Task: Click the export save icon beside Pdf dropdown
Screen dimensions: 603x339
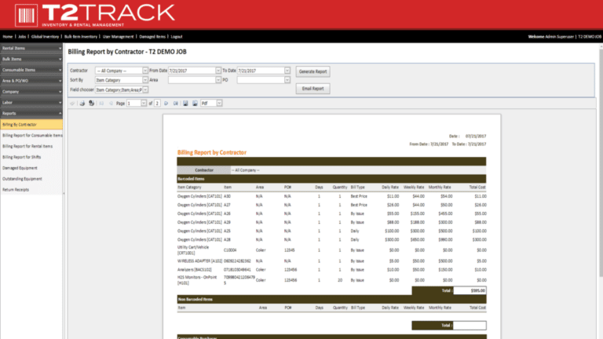Action: tap(185, 103)
